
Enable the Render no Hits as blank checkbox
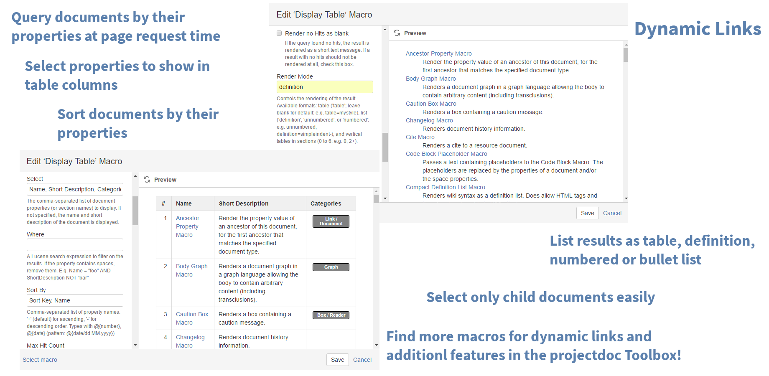(x=279, y=33)
